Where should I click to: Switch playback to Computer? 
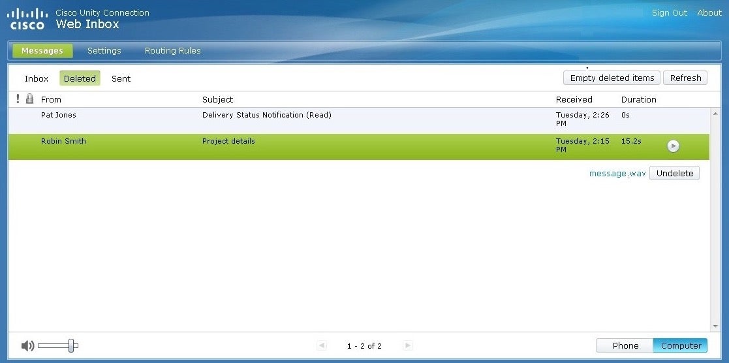[x=681, y=345]
